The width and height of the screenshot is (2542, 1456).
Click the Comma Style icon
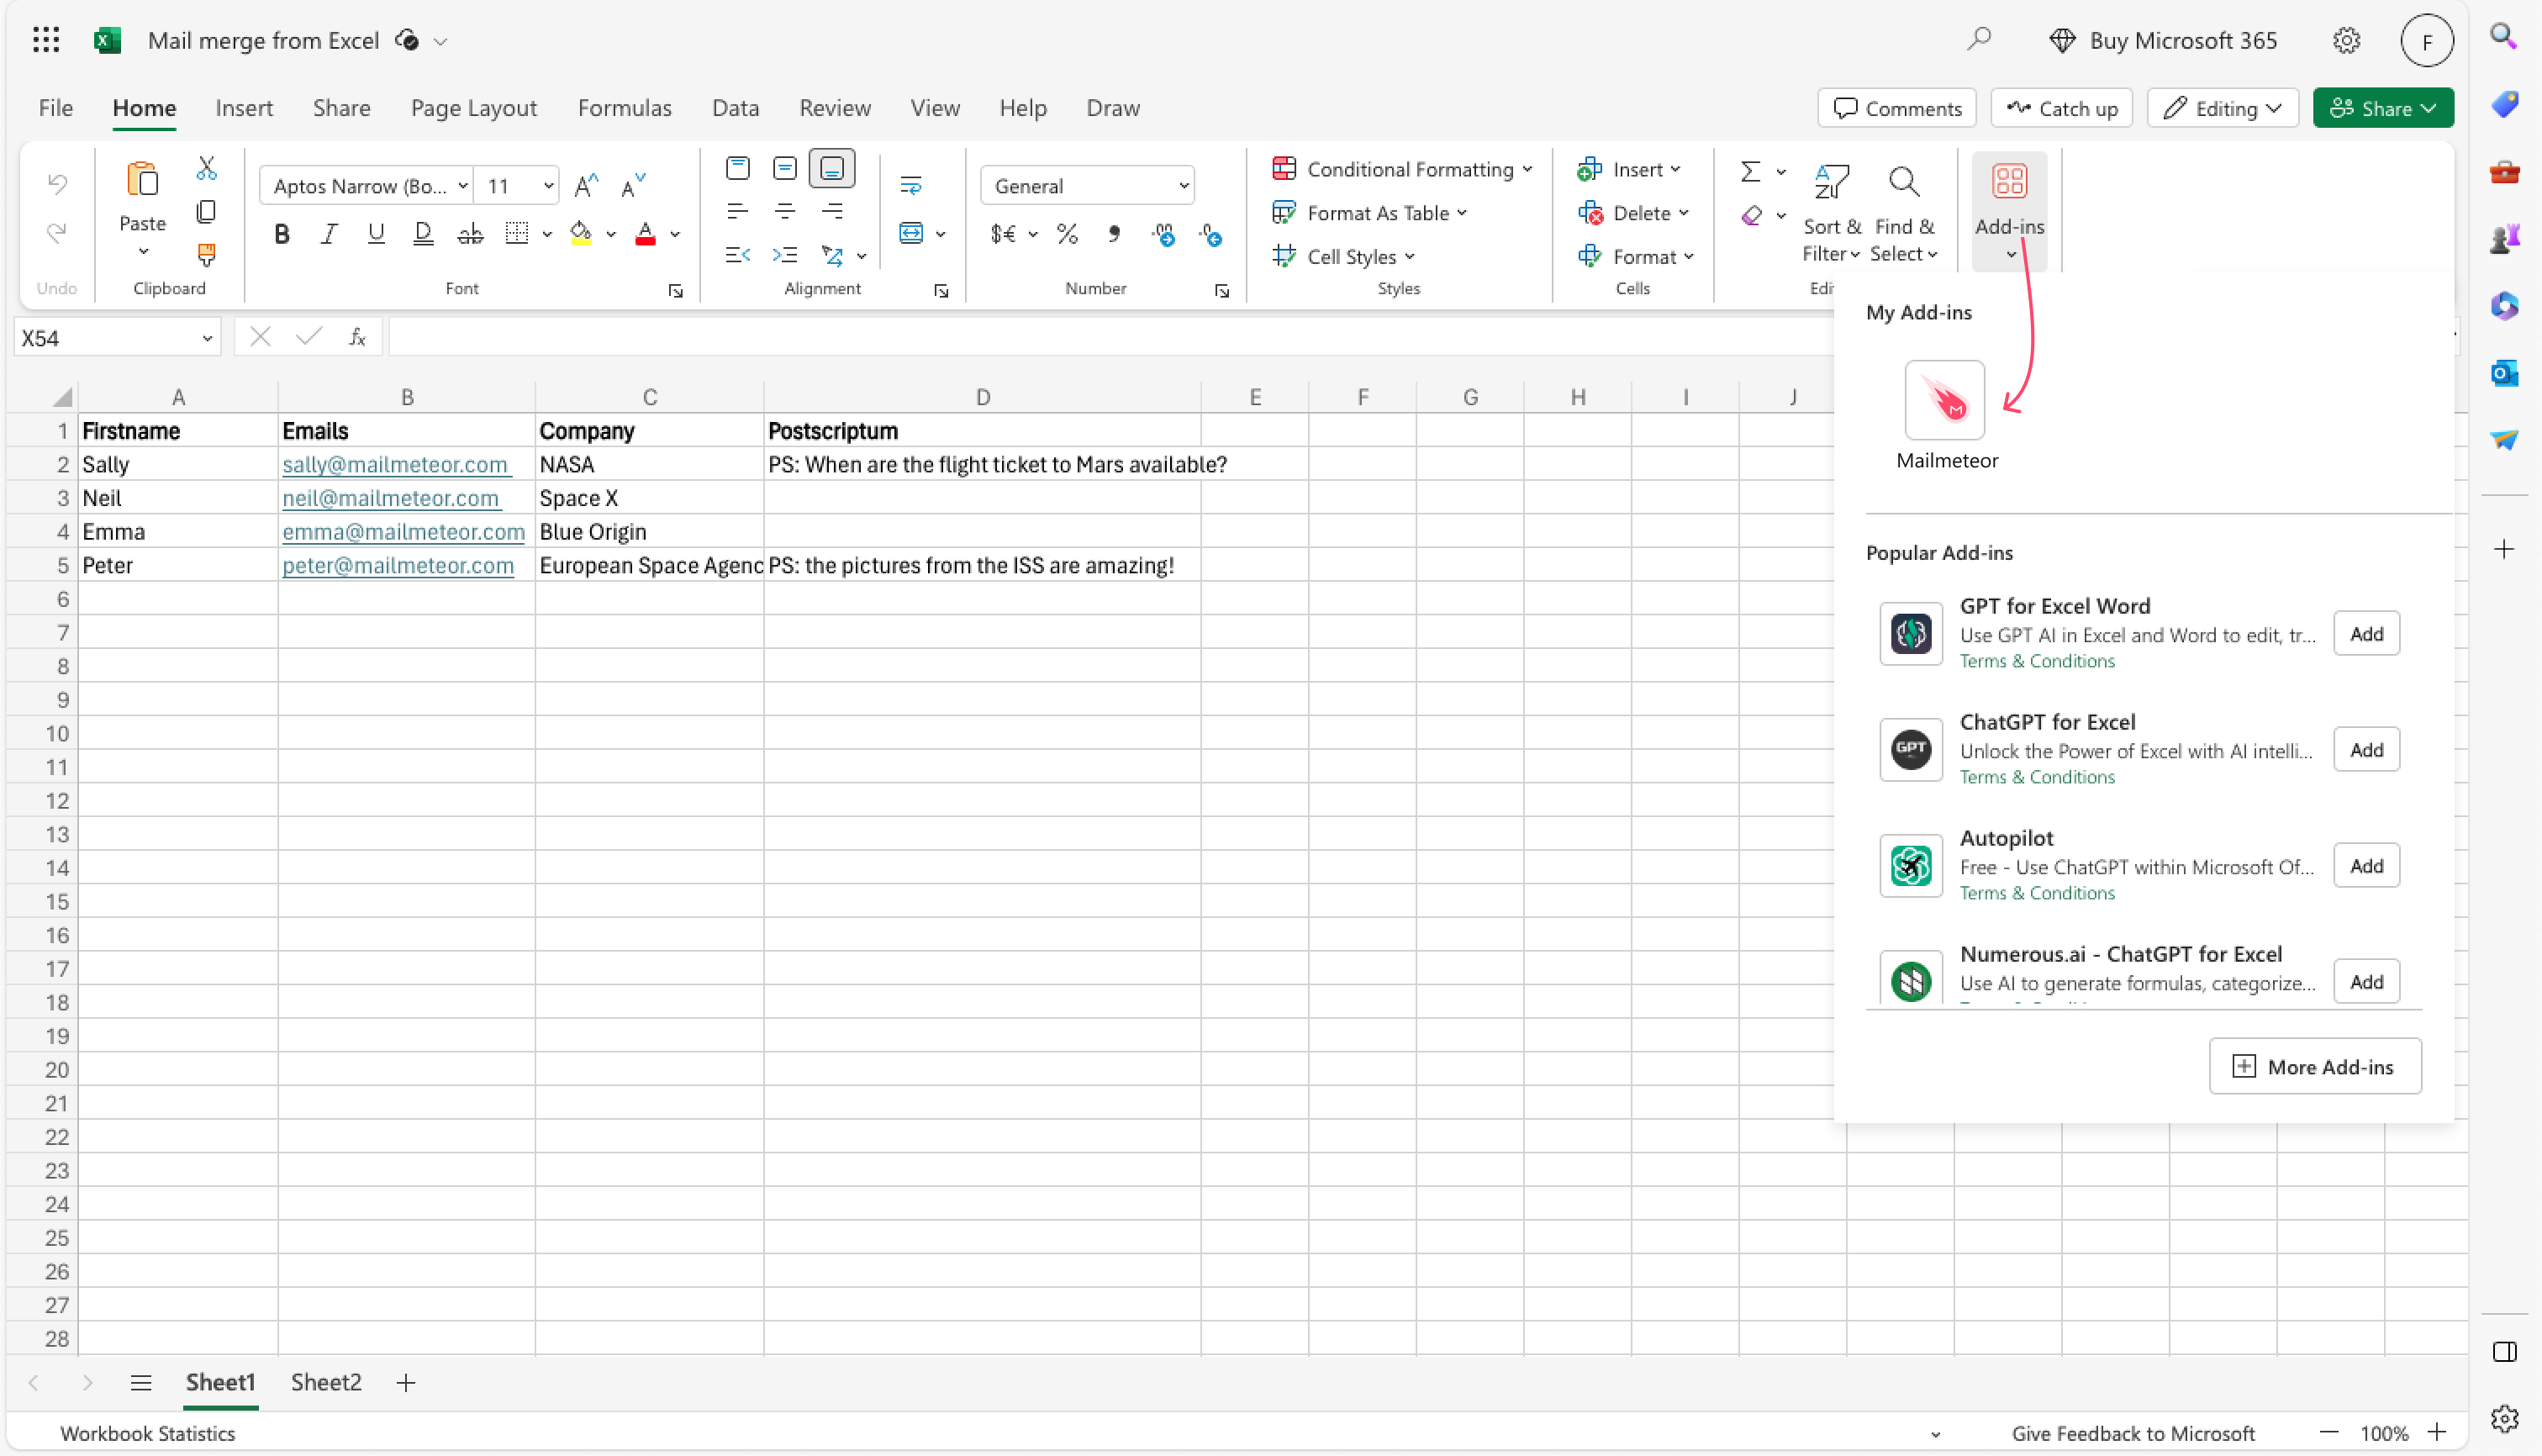point(1114,234)
